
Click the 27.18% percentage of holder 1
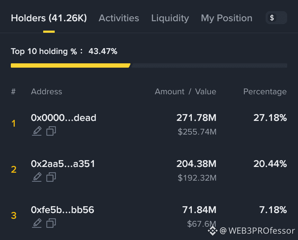pos(270,118)
